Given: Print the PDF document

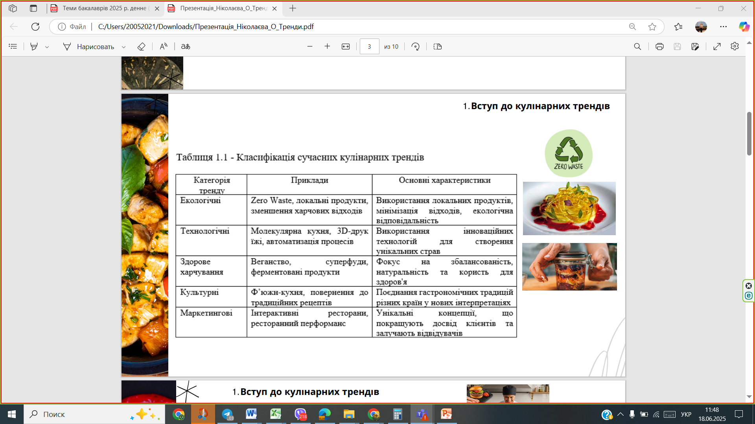Looking at the screenshot, I should pos(659,47).
